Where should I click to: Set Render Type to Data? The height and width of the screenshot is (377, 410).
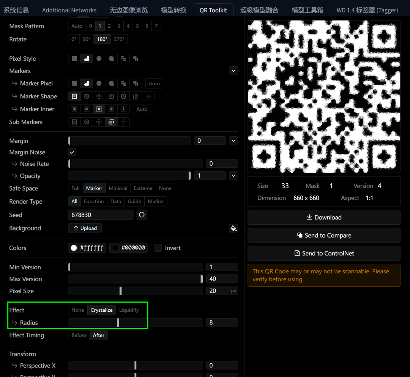115,201
